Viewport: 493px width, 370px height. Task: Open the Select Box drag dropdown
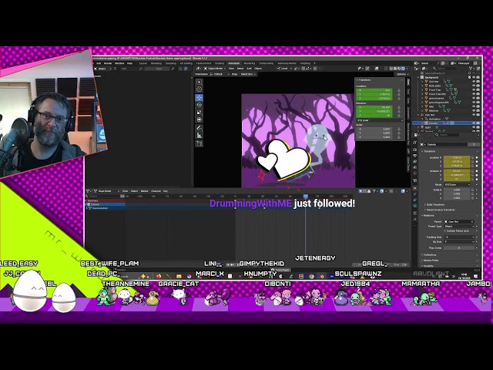[248, 74]
